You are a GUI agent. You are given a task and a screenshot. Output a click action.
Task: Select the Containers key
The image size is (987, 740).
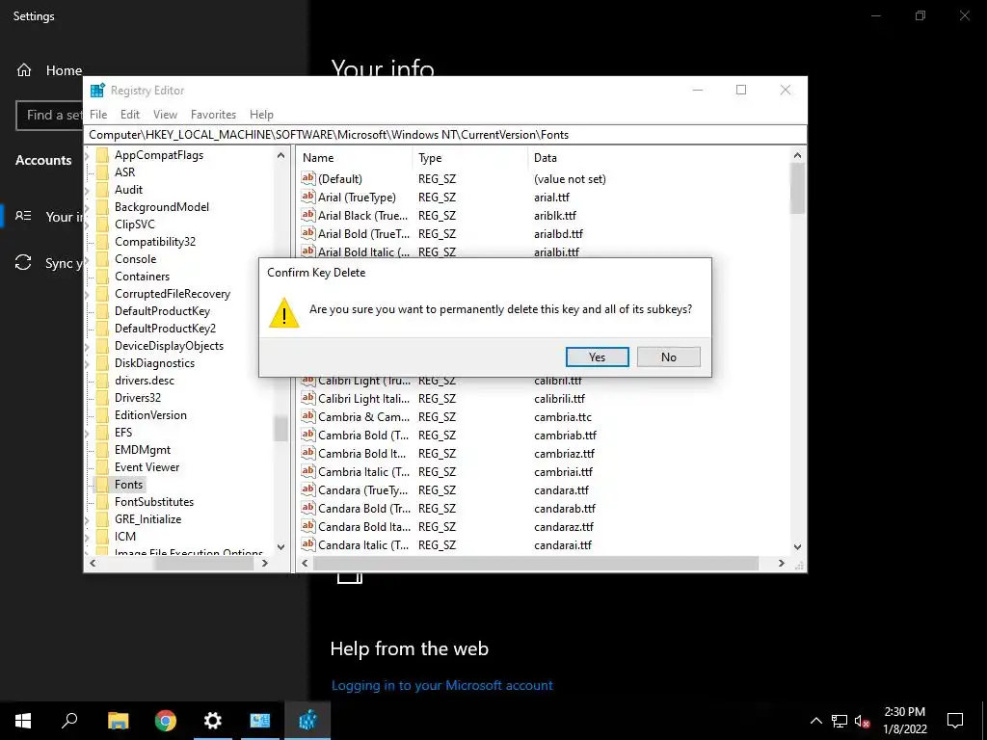tap(142, 277)
